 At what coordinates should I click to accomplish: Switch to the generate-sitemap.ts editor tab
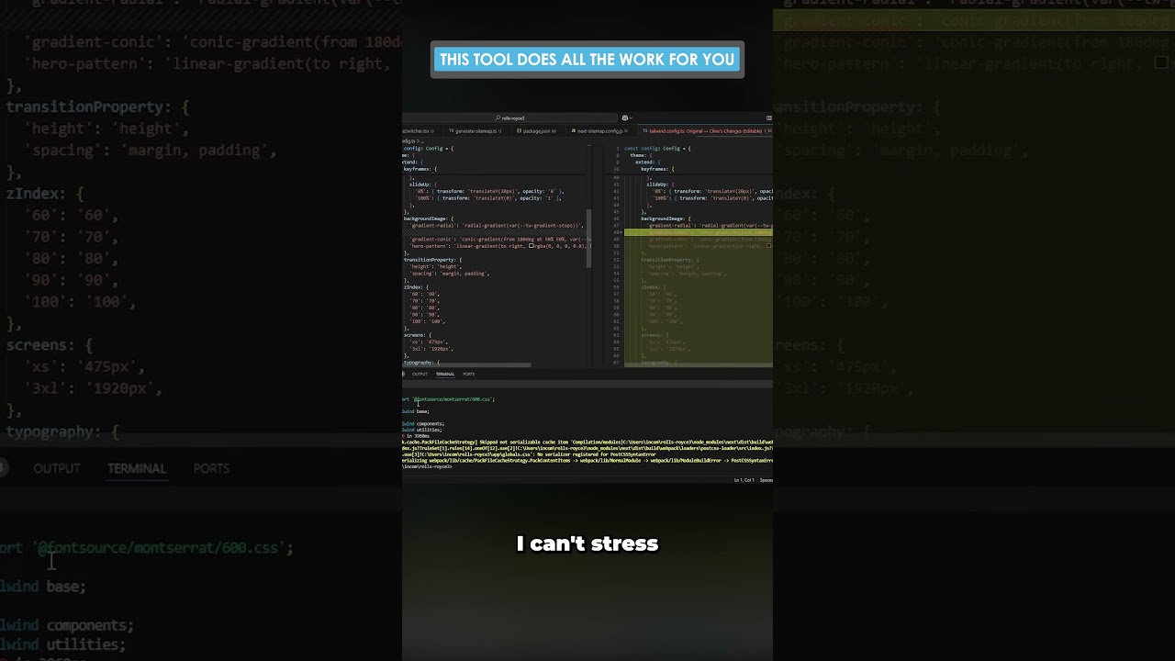pos(476,131)
